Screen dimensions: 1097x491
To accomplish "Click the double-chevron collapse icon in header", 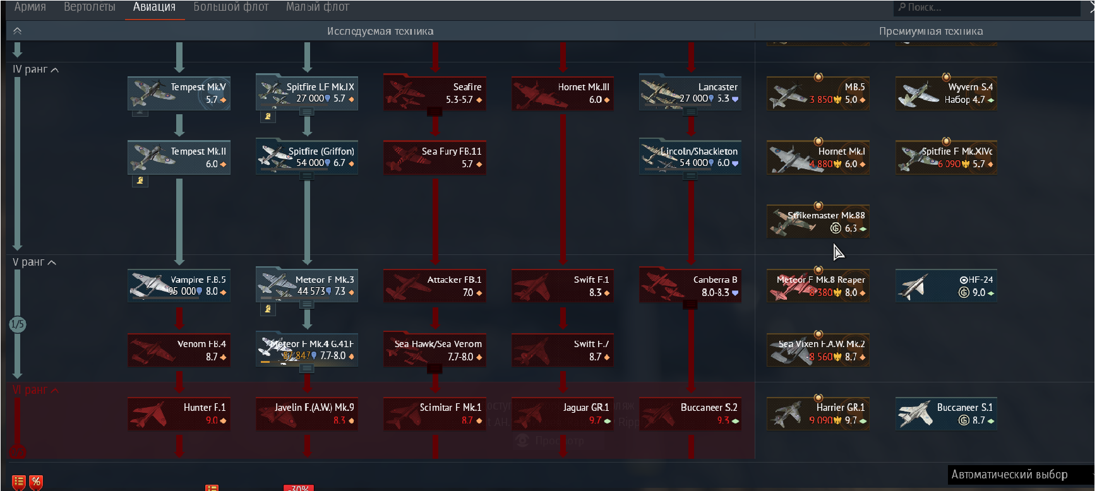I will 17,31.
